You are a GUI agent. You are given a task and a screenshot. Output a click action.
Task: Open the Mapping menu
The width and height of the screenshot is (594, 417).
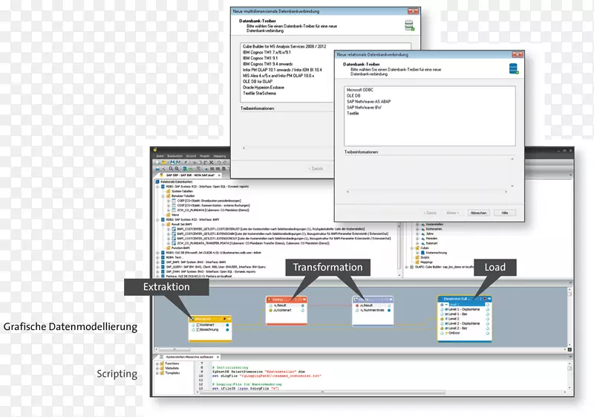click(x=220, y=156)
